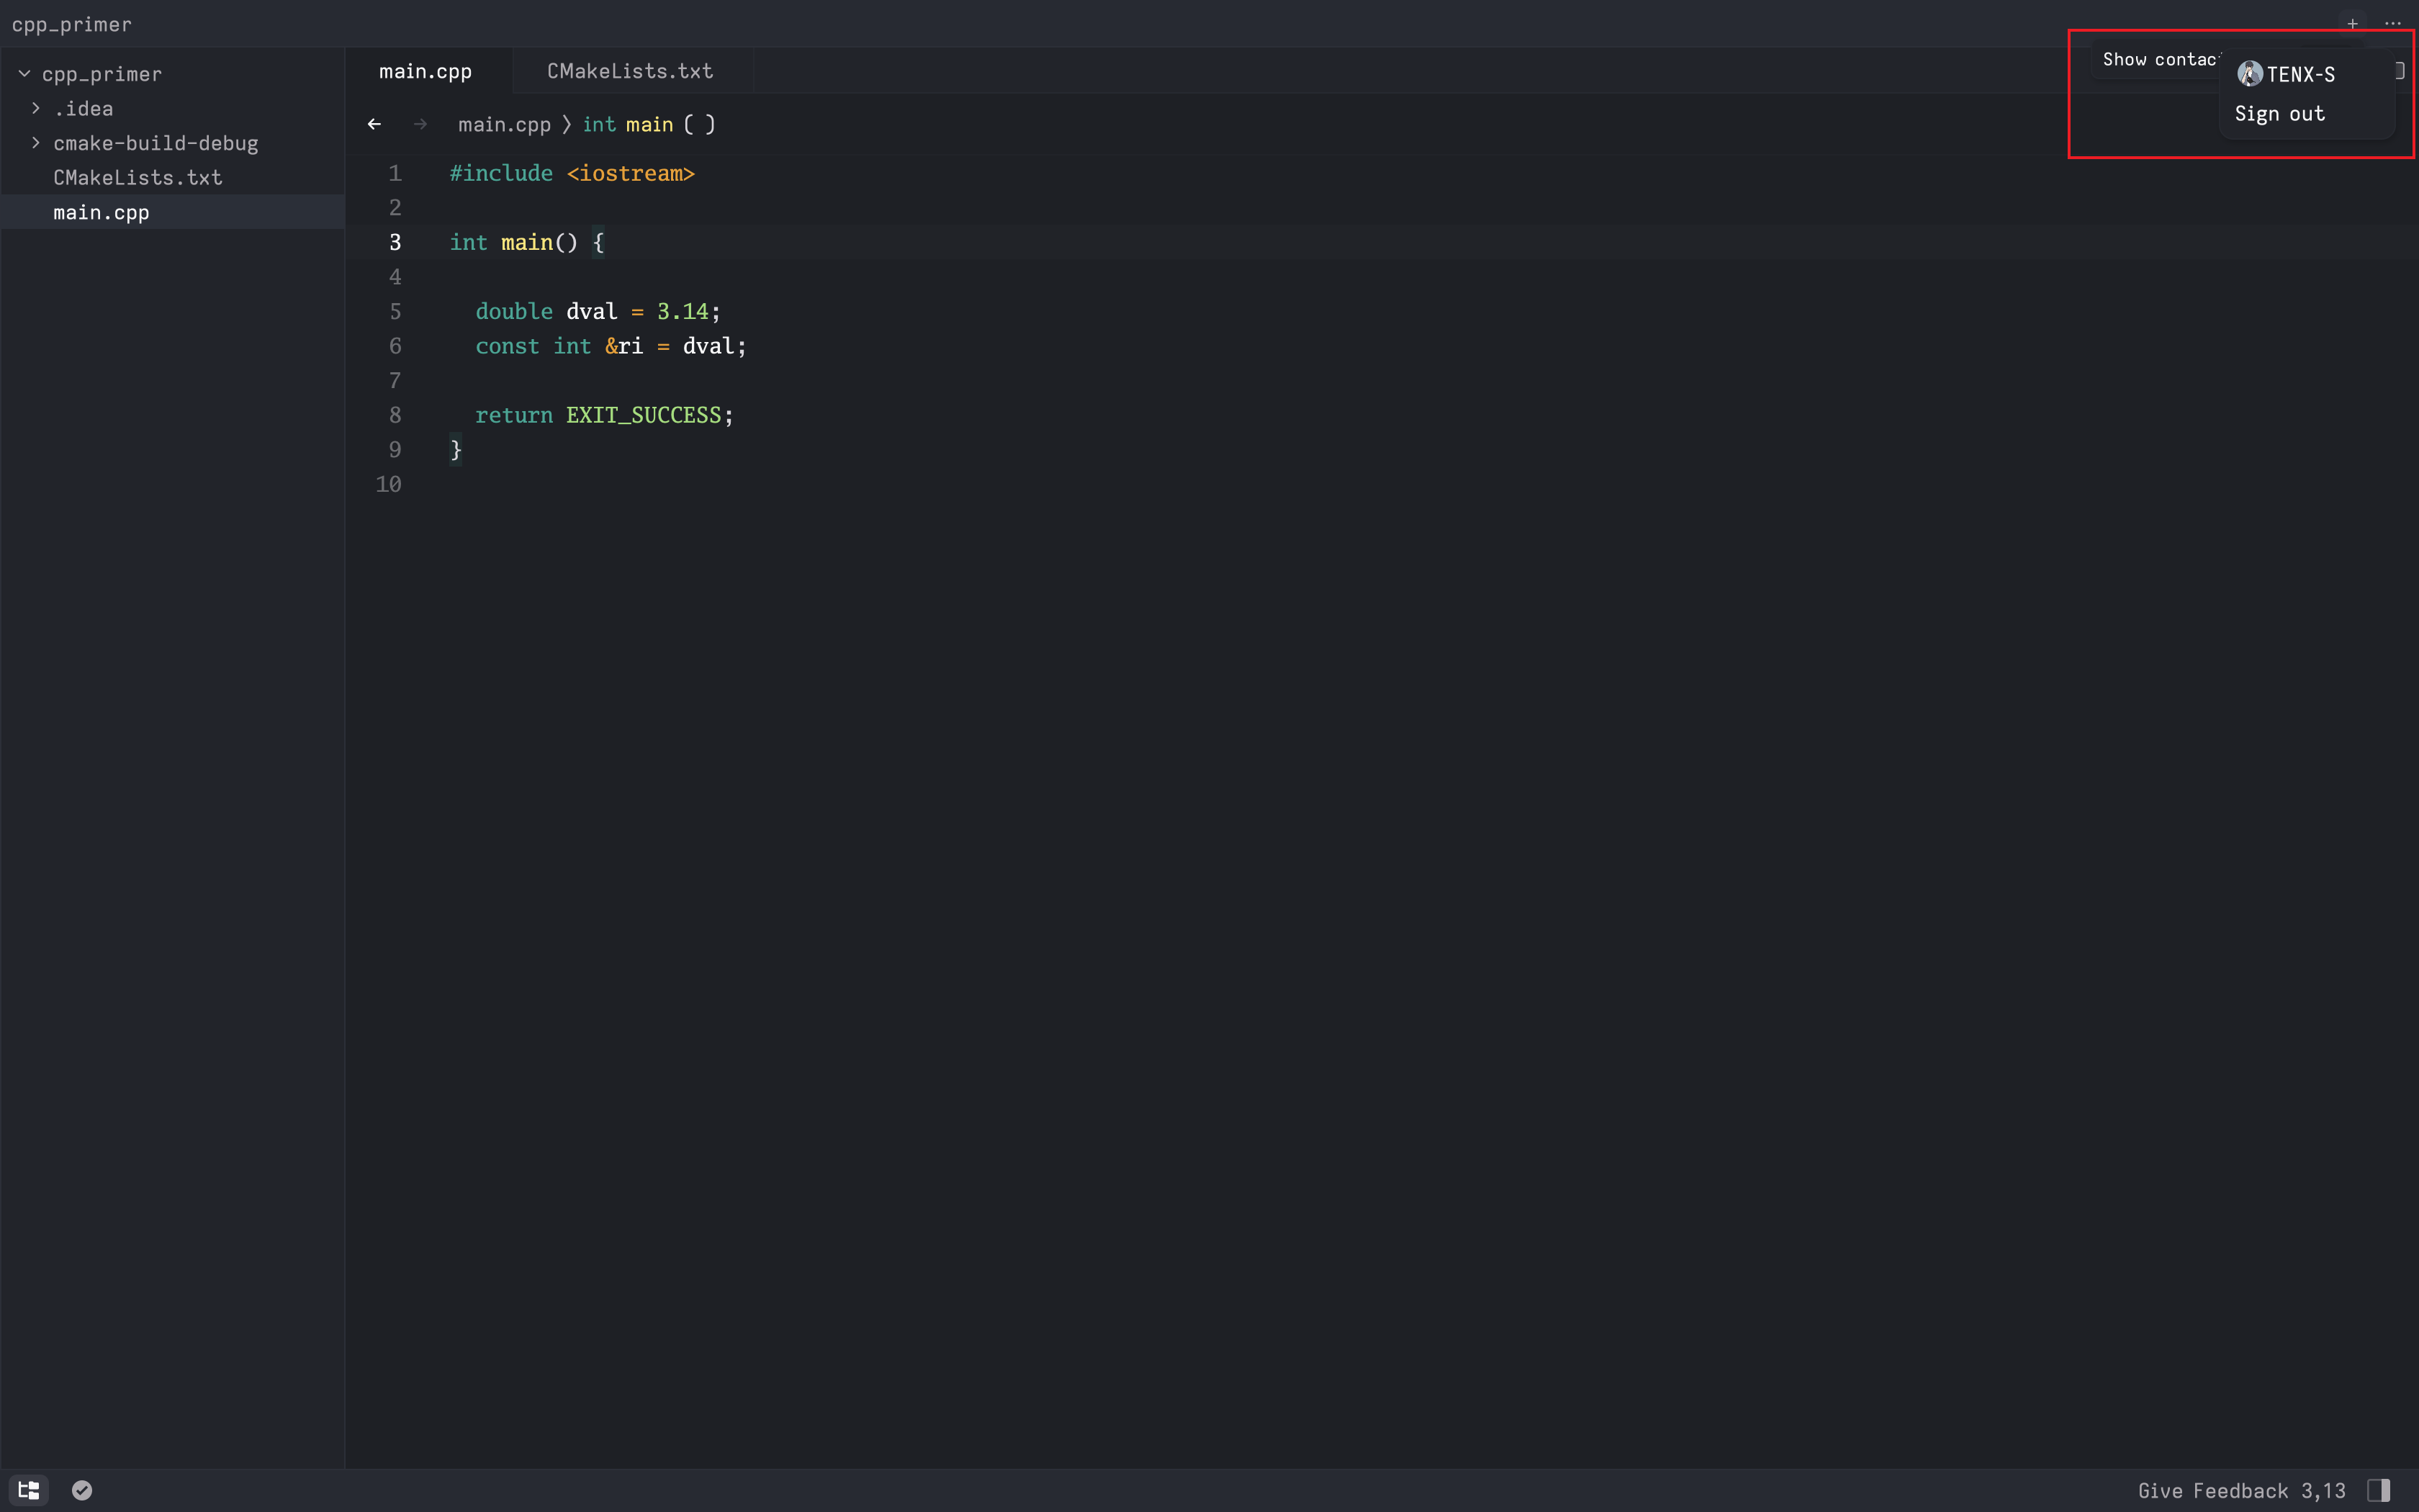Click the check mark status icon at bottom left
2419x1512 pixels.
tap(81, 1489)
